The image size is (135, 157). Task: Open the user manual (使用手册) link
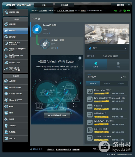[x=51, y=149]
